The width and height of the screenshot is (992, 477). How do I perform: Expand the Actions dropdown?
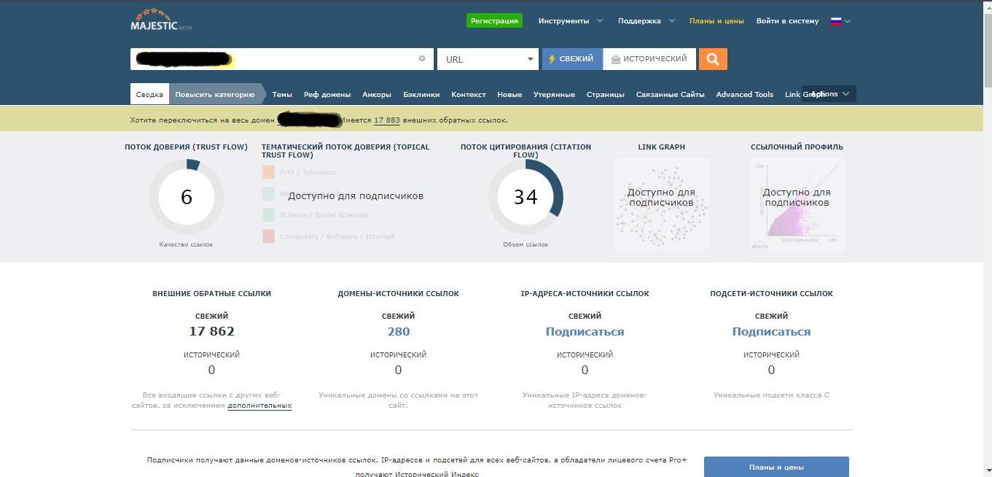pyautogui.click(x=829, y=94)
